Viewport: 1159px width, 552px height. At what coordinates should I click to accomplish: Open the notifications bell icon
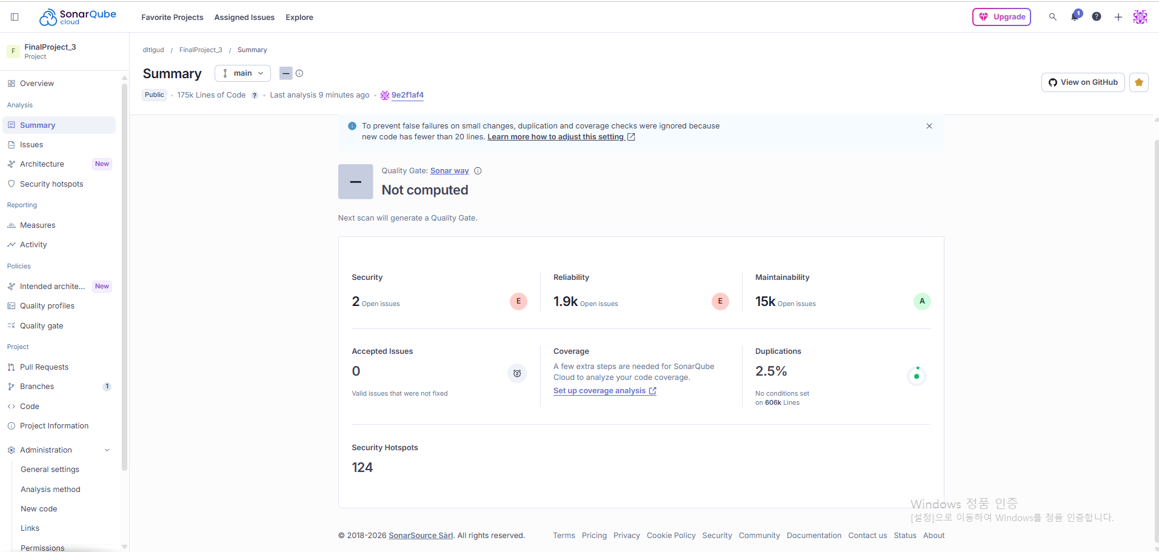1075,16
